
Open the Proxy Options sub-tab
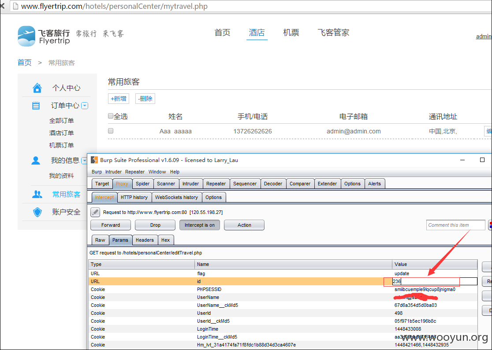click(214, 197)
